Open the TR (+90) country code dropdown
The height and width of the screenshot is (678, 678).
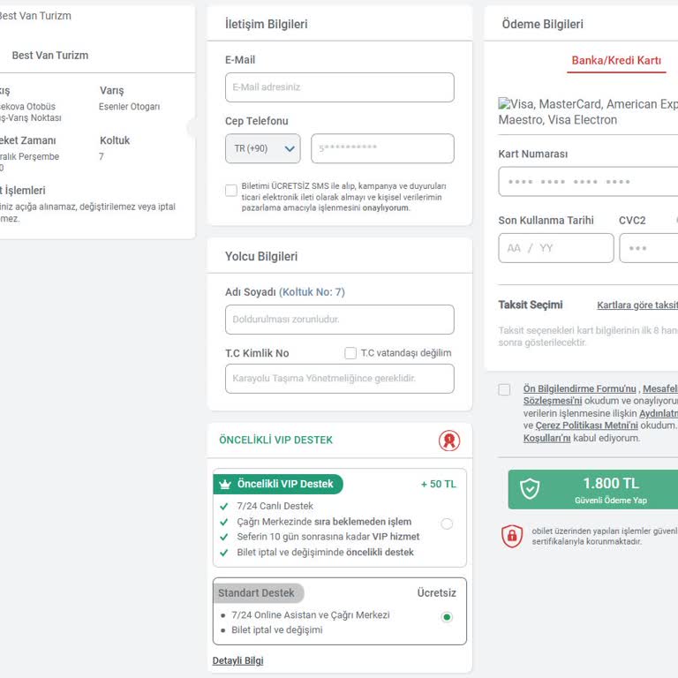click(x=263, y=148)
